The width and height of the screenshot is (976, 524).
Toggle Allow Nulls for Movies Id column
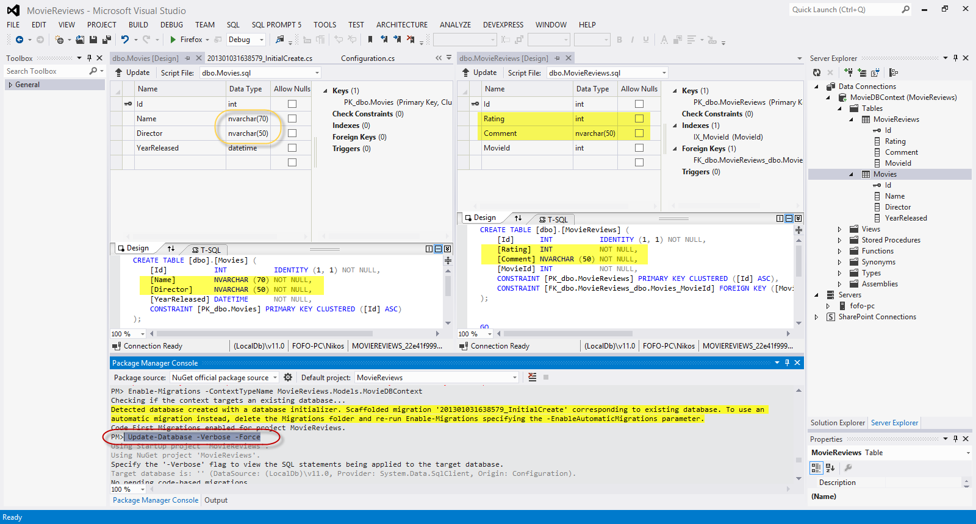click(292, 104)
